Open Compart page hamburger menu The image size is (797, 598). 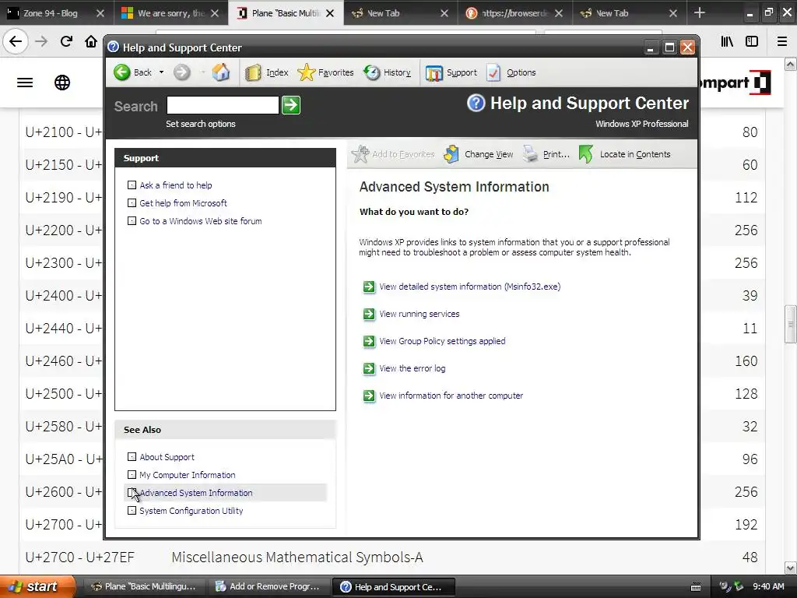(25, 83)
